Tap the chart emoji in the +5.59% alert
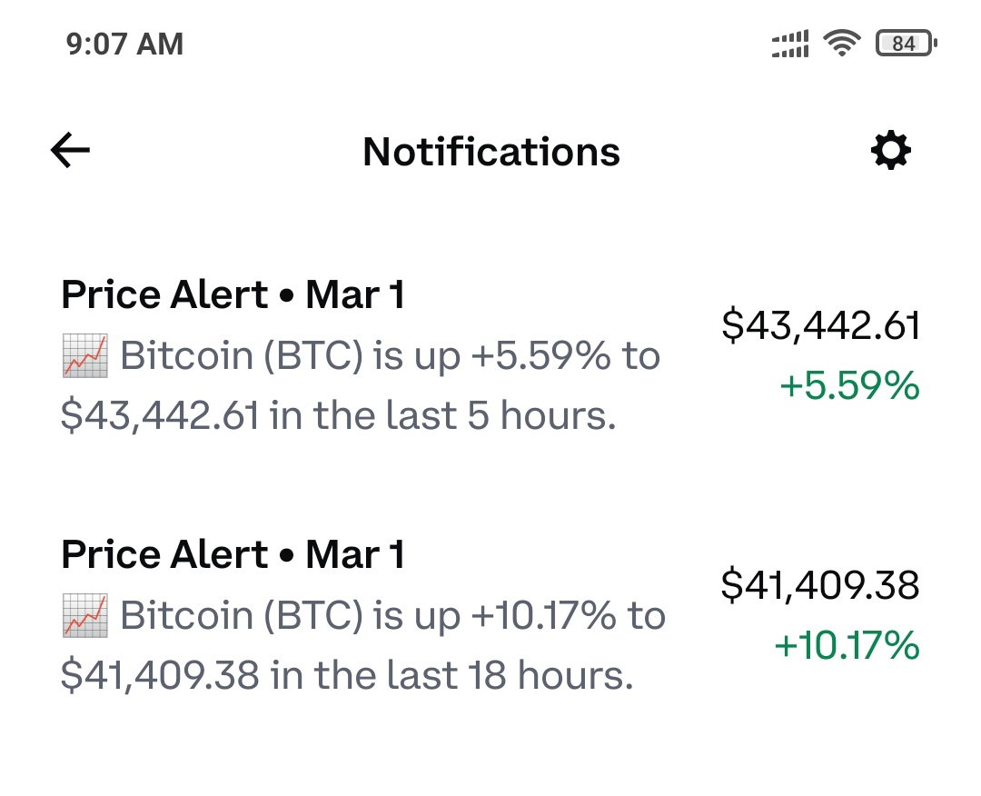Viewport: 981px width, 796px height. (x=85, y=355)
